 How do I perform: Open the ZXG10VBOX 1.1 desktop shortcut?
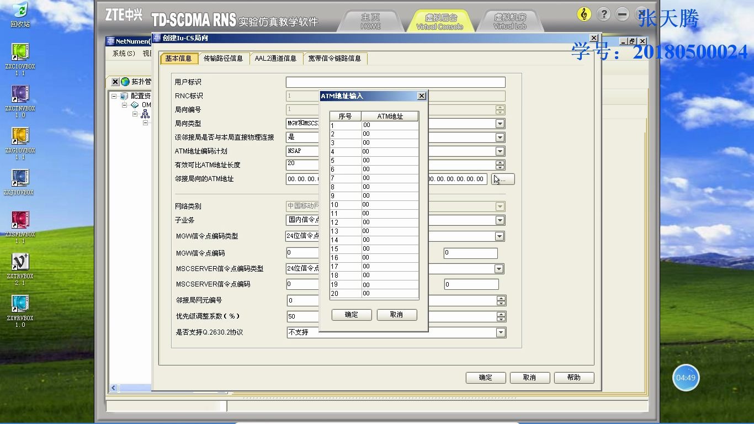pos(20,143)
